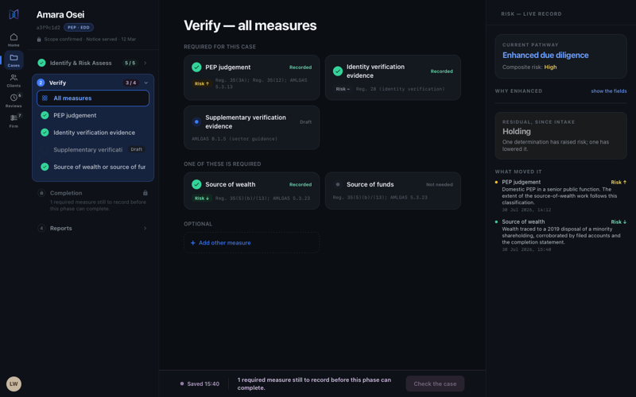636x397 pixels.
Task: Select All measures in Verify list
Action: [93, 98]
